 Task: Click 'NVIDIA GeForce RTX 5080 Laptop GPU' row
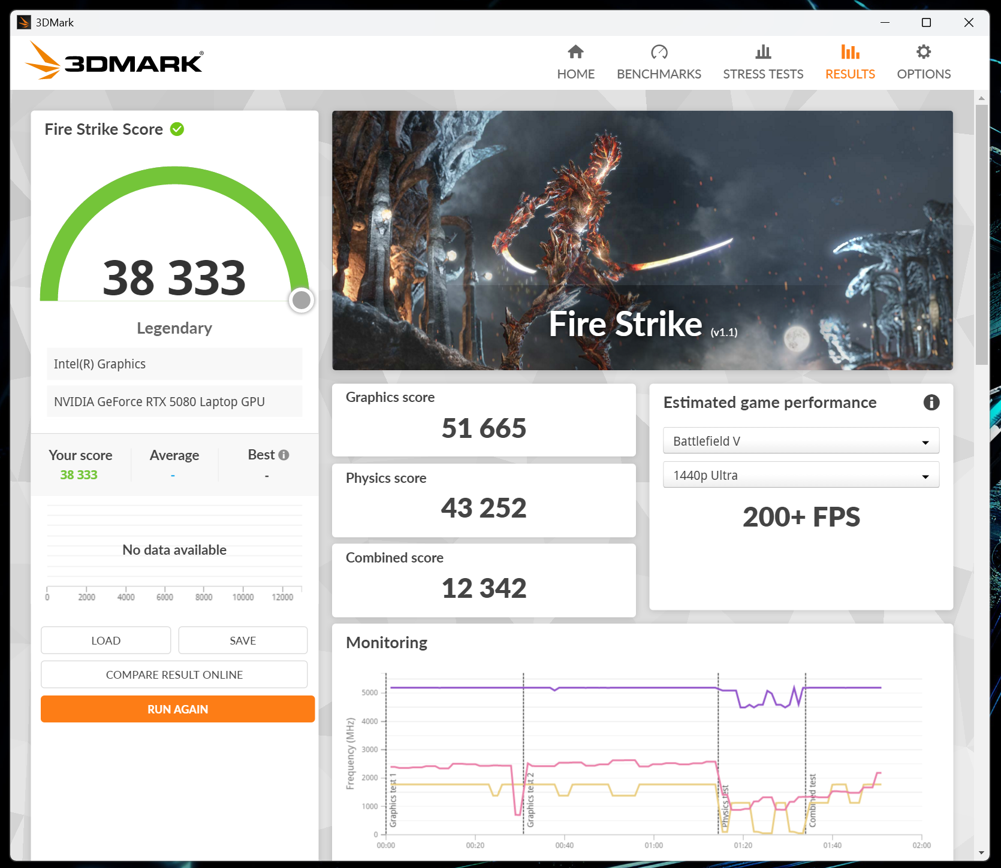[x=174, y=401]
